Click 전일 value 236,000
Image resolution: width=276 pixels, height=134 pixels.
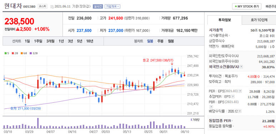coord(84,18)
